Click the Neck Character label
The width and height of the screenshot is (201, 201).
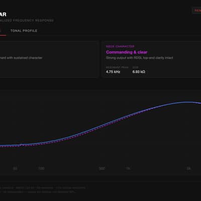tap(120, 46)
